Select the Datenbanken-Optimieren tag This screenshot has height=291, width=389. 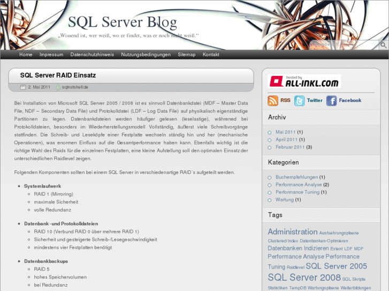pyautogui.click(x=324, y=241)
